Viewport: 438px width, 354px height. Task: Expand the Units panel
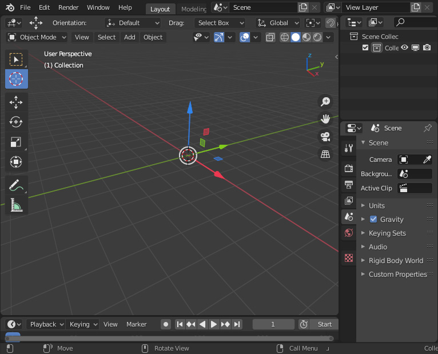377,206
